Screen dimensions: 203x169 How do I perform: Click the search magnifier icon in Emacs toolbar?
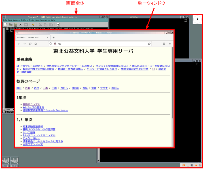coord(58,25)
